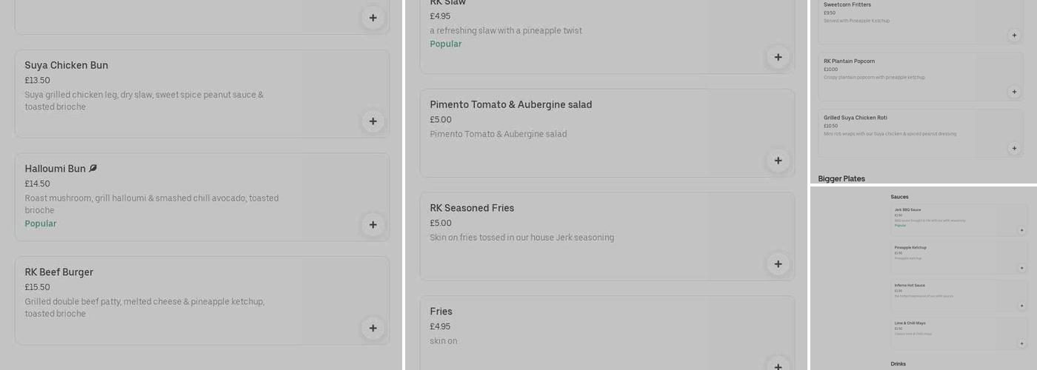Select the RK Seasoned Fries title

point(472,208)
